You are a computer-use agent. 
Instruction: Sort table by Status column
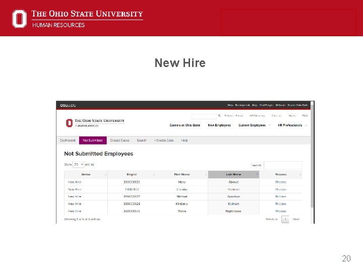[x=86, y=174]
